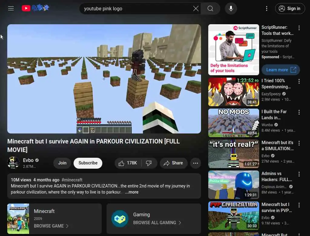Subscribe to the Evbo channel
310x236 pixels.
tap(88, 163)
